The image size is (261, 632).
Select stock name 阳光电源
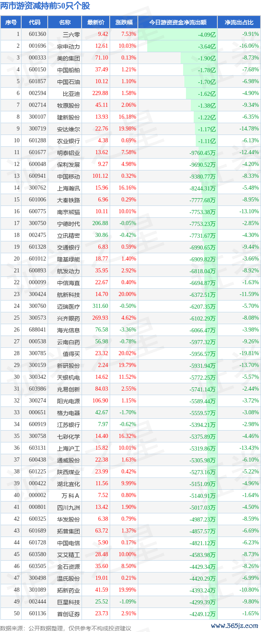click(69, 401)
